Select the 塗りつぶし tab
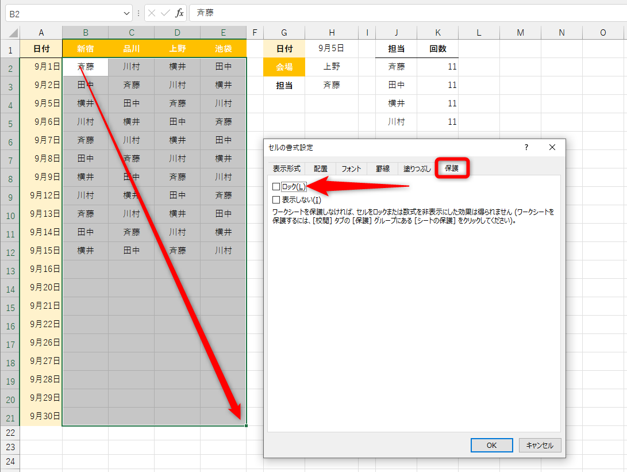Image resolution: width=627 pixels, height=472 pixels. coord(417,168)
